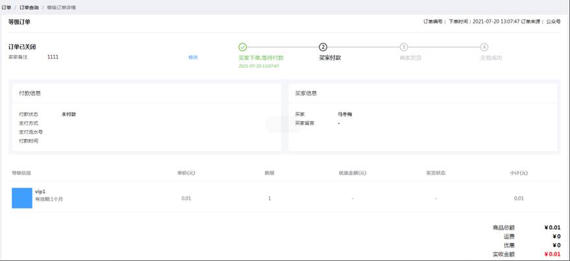
Task: Click the 下单时间 value in header
Action: click(496, 21)
